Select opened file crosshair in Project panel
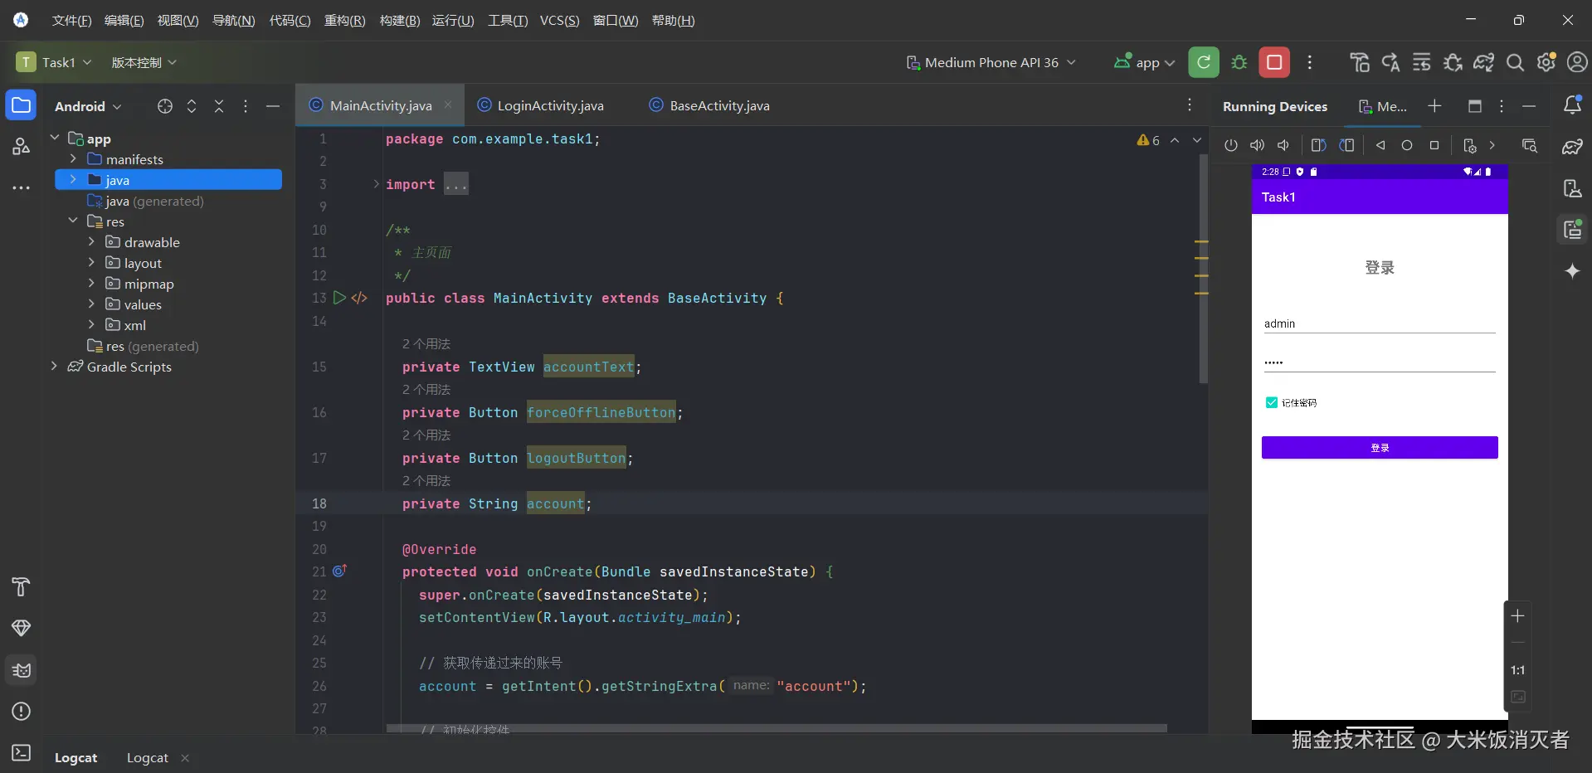The image size is (1592, 773). point(165,106)
